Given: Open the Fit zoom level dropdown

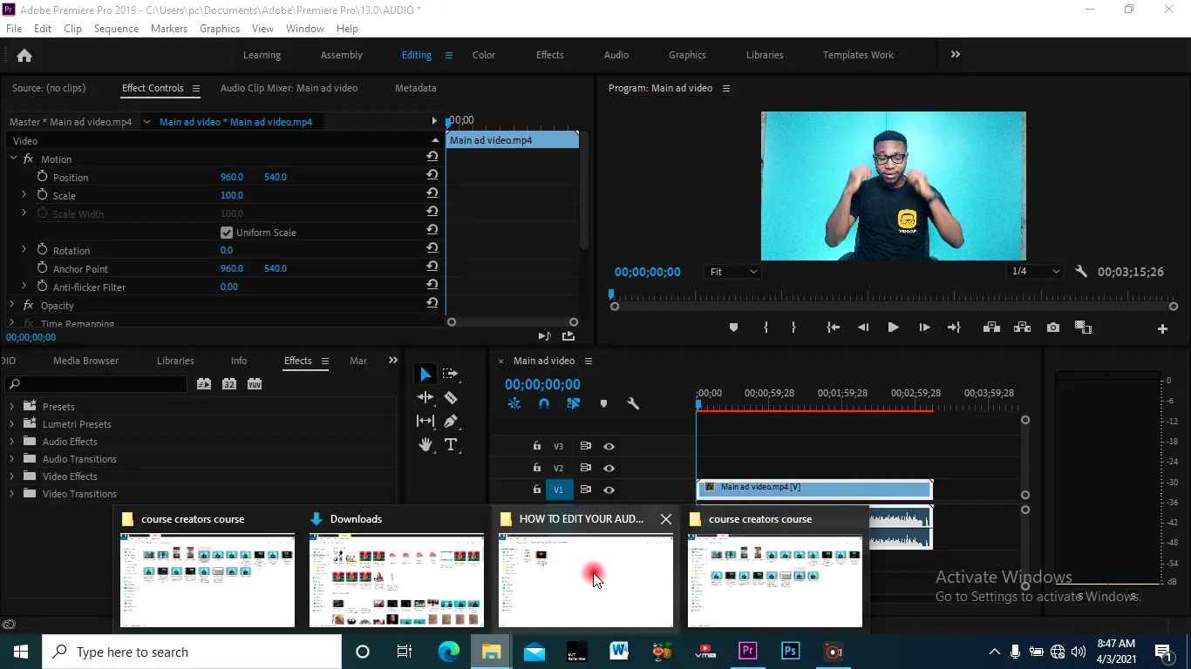Looking at the screenshot, I should [732, 272].
